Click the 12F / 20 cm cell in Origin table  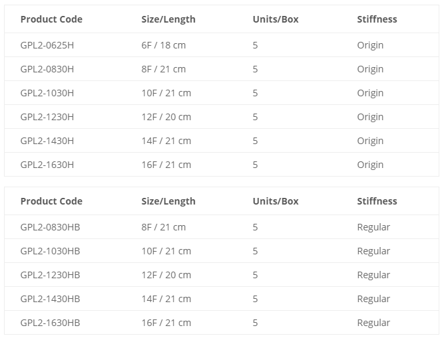(x=166, y=117)
